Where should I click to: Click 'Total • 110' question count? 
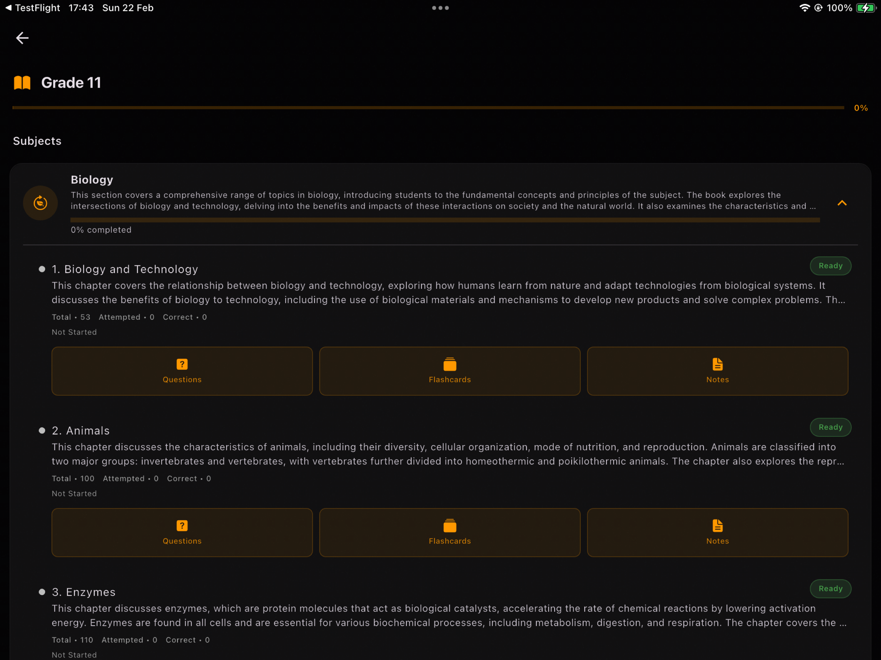coord(72,640)
